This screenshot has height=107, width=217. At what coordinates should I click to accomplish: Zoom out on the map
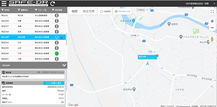click(212, 28)
